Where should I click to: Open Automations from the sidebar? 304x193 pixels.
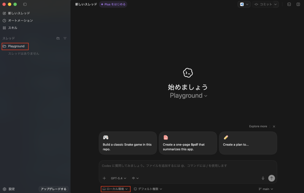pos(20,20)
